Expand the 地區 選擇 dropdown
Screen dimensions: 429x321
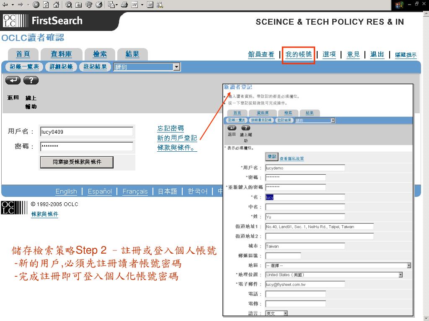click(409, 265)
